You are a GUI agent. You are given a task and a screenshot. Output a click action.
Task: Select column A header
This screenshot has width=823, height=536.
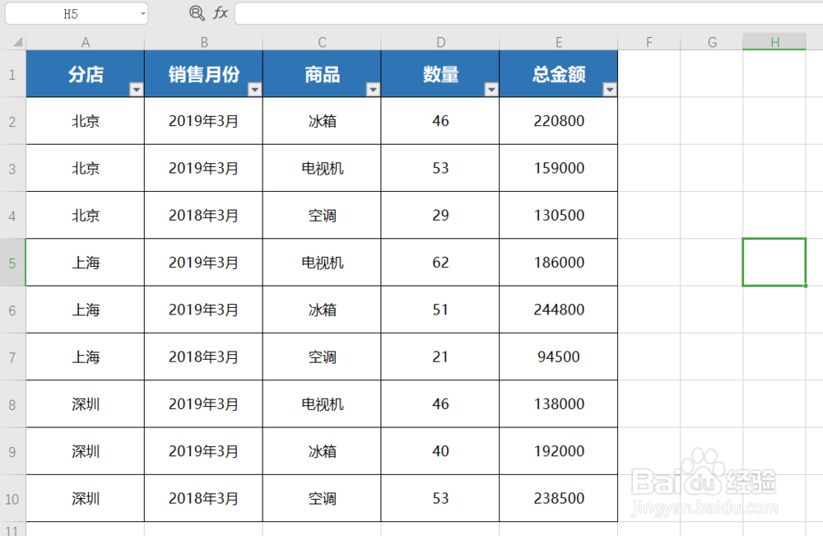[85, 42]
